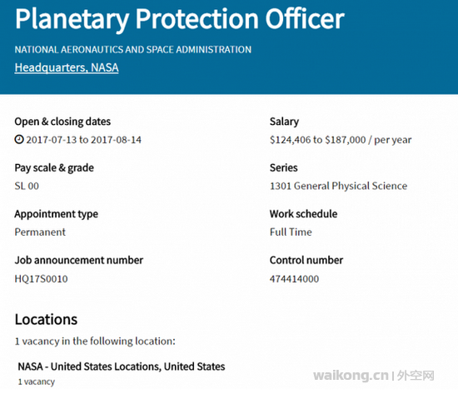Open the Headquarters, NASA link
The image size is (458, 394).
click(67, 67)
